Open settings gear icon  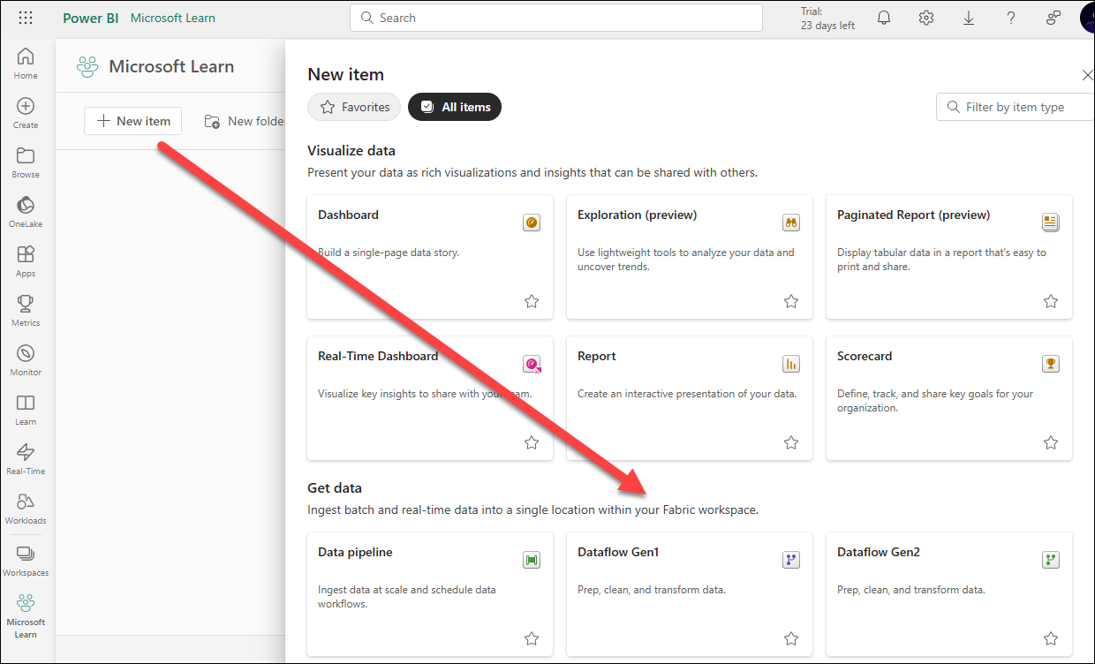pos(926,18)
